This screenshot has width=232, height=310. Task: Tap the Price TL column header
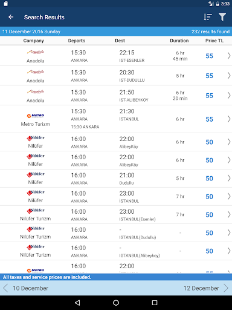(x=214, y=41)
